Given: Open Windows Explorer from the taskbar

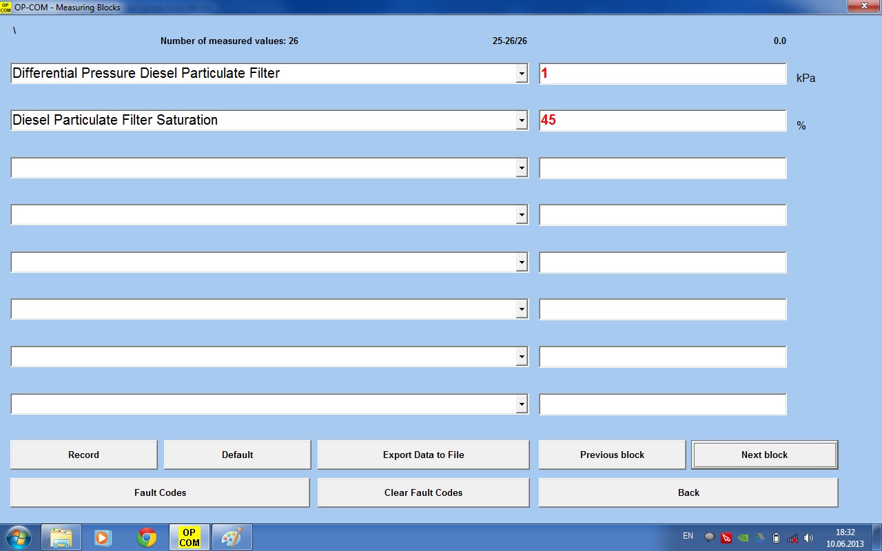Looking at the screenshot, I should pyautogui.click(x=61, y=537).
